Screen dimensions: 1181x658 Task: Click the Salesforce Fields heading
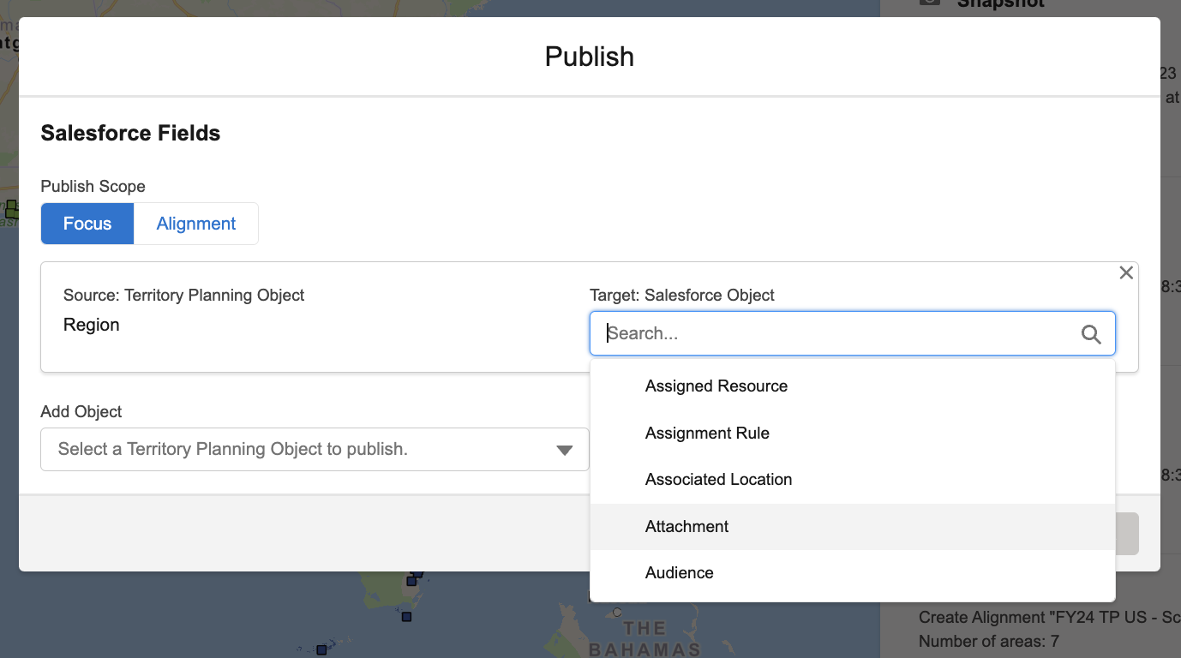pyautogui.click(x=130, y=133)
